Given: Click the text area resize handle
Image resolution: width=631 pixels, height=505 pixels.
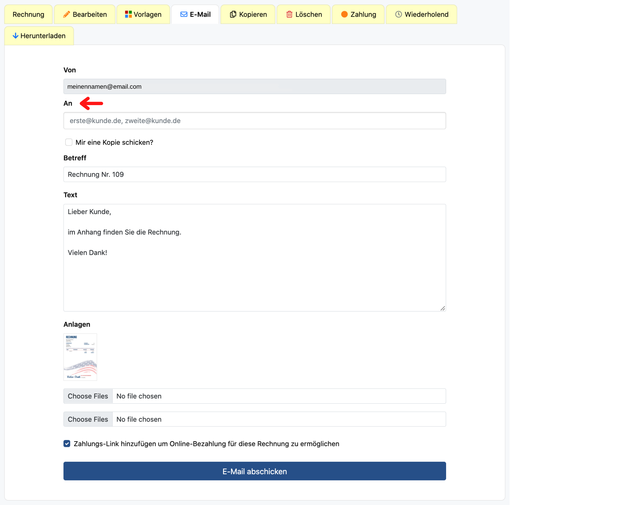Looking at the screenshot, I should [x=443, y=308].
